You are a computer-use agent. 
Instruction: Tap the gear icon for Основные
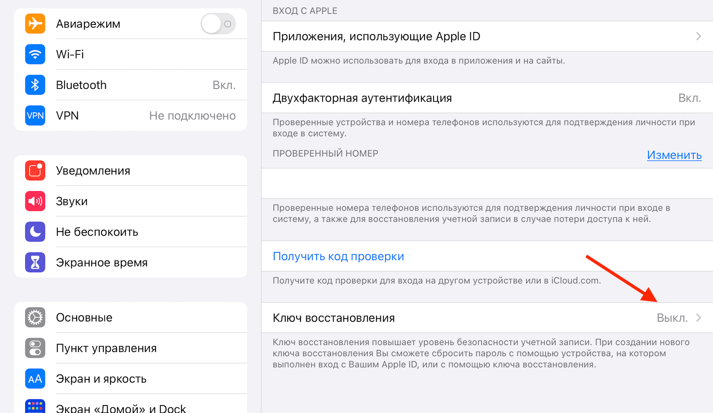35,317
